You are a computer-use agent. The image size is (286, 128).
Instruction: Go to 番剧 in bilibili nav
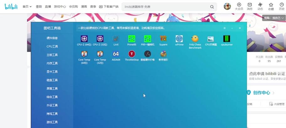[x=39, y=7]
